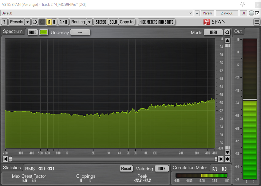Screen dimensions: 261x186
Task: Toggle the green spectrum enable button
Action: pos(44,32)
